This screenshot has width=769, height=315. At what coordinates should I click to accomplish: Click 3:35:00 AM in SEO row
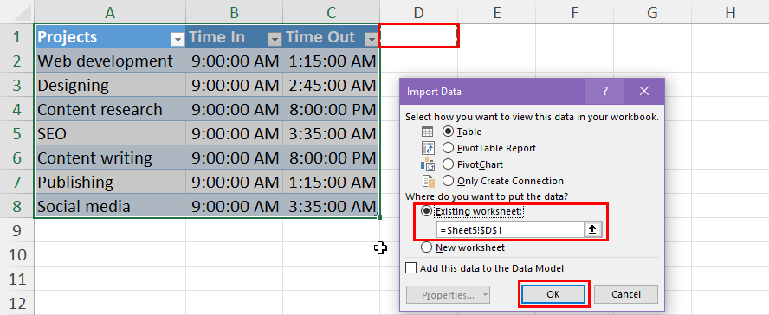[331, 133]
